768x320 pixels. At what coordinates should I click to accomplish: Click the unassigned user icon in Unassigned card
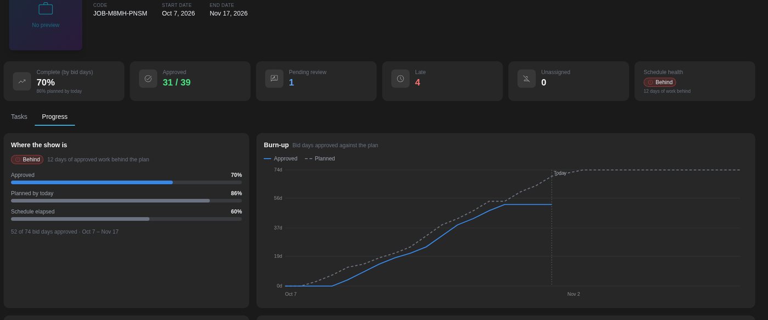click(527, 78)
